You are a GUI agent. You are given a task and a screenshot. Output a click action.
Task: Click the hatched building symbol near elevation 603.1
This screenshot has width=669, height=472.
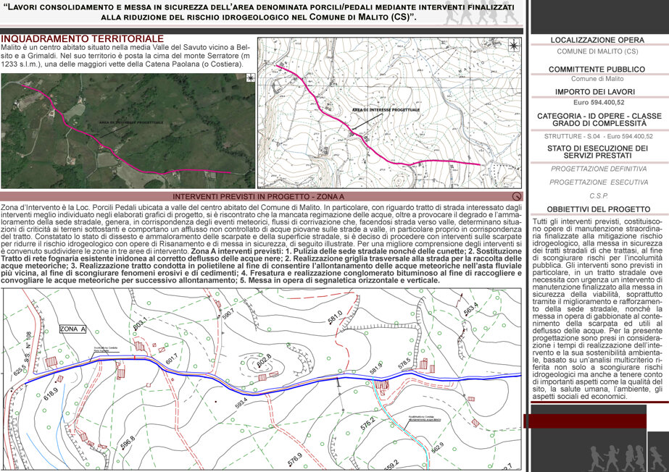tap(140, 345)
